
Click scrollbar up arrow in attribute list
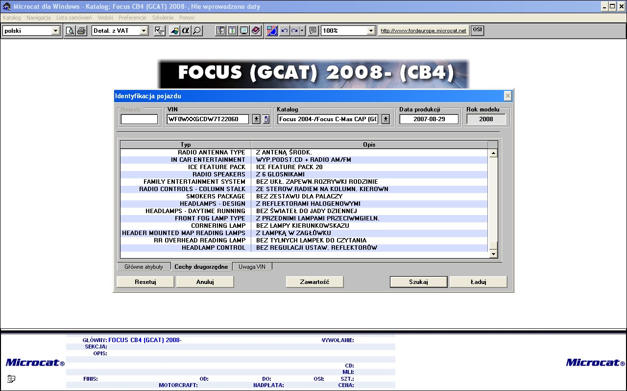494,153
